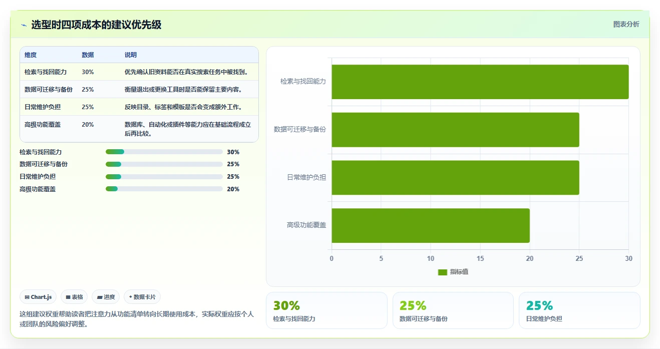Select the 进度 tag chip
660x349 pixels.
[106, 297]
